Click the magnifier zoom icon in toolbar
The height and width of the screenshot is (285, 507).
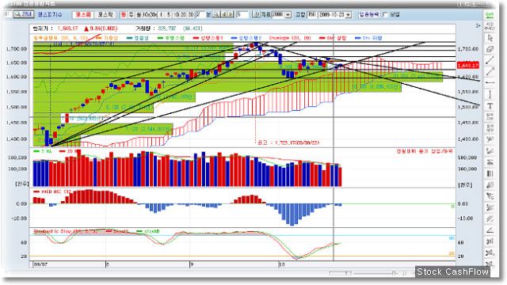(215, 14)
